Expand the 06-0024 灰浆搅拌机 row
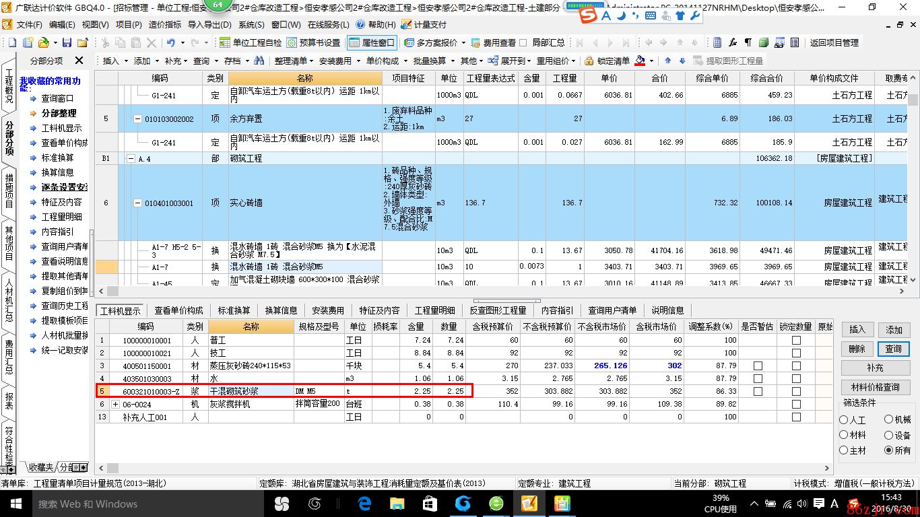The height and width of the screenshot is (517, 920). click(116, 405)
